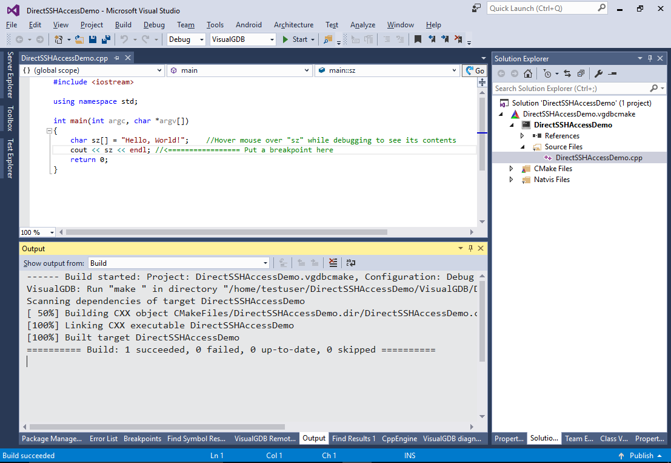This screenshot has width=671, height=463.
Task: Click the Search Solution Explorer field
Action: tap(579, 88)
